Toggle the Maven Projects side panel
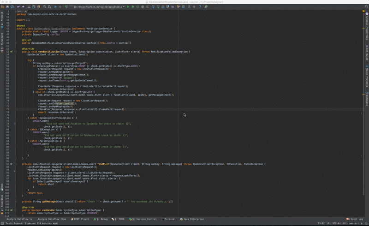 (367, 76)
